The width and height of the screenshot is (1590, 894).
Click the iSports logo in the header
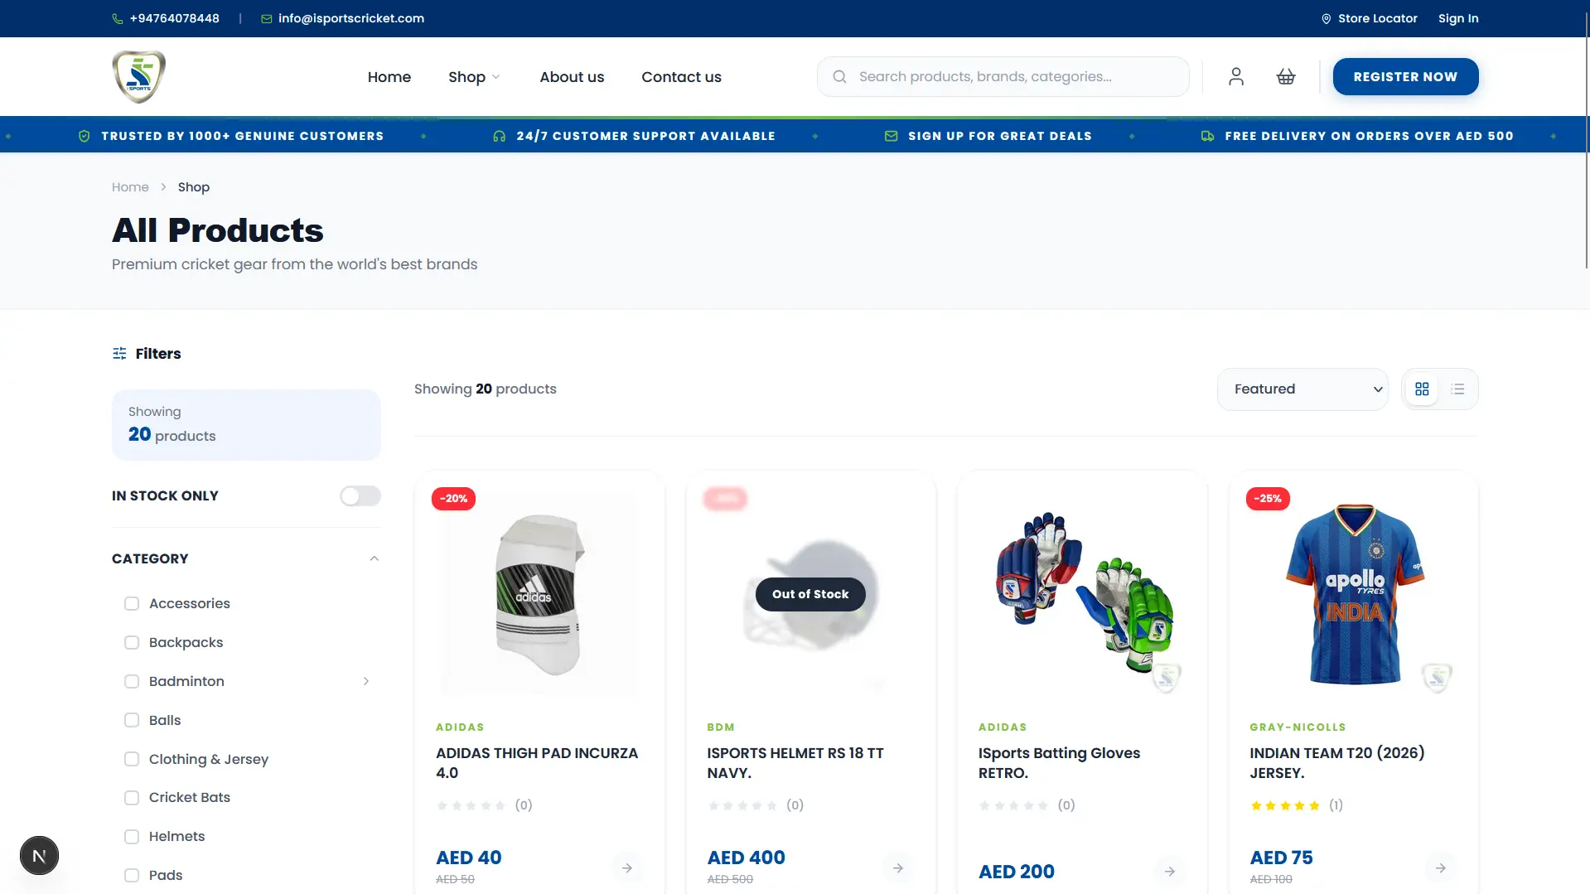[138, 76]
